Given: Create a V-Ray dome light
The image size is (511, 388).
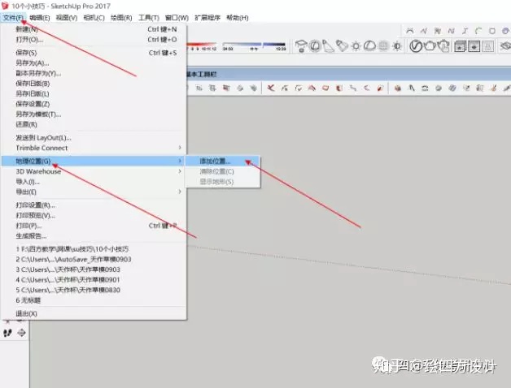Looking at the screenshot, I should point(369,45).
